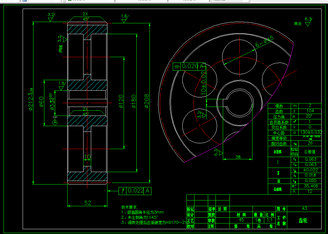
Task: Select the 0.022 A runout tolerance frame
Action: coord(135,191)
